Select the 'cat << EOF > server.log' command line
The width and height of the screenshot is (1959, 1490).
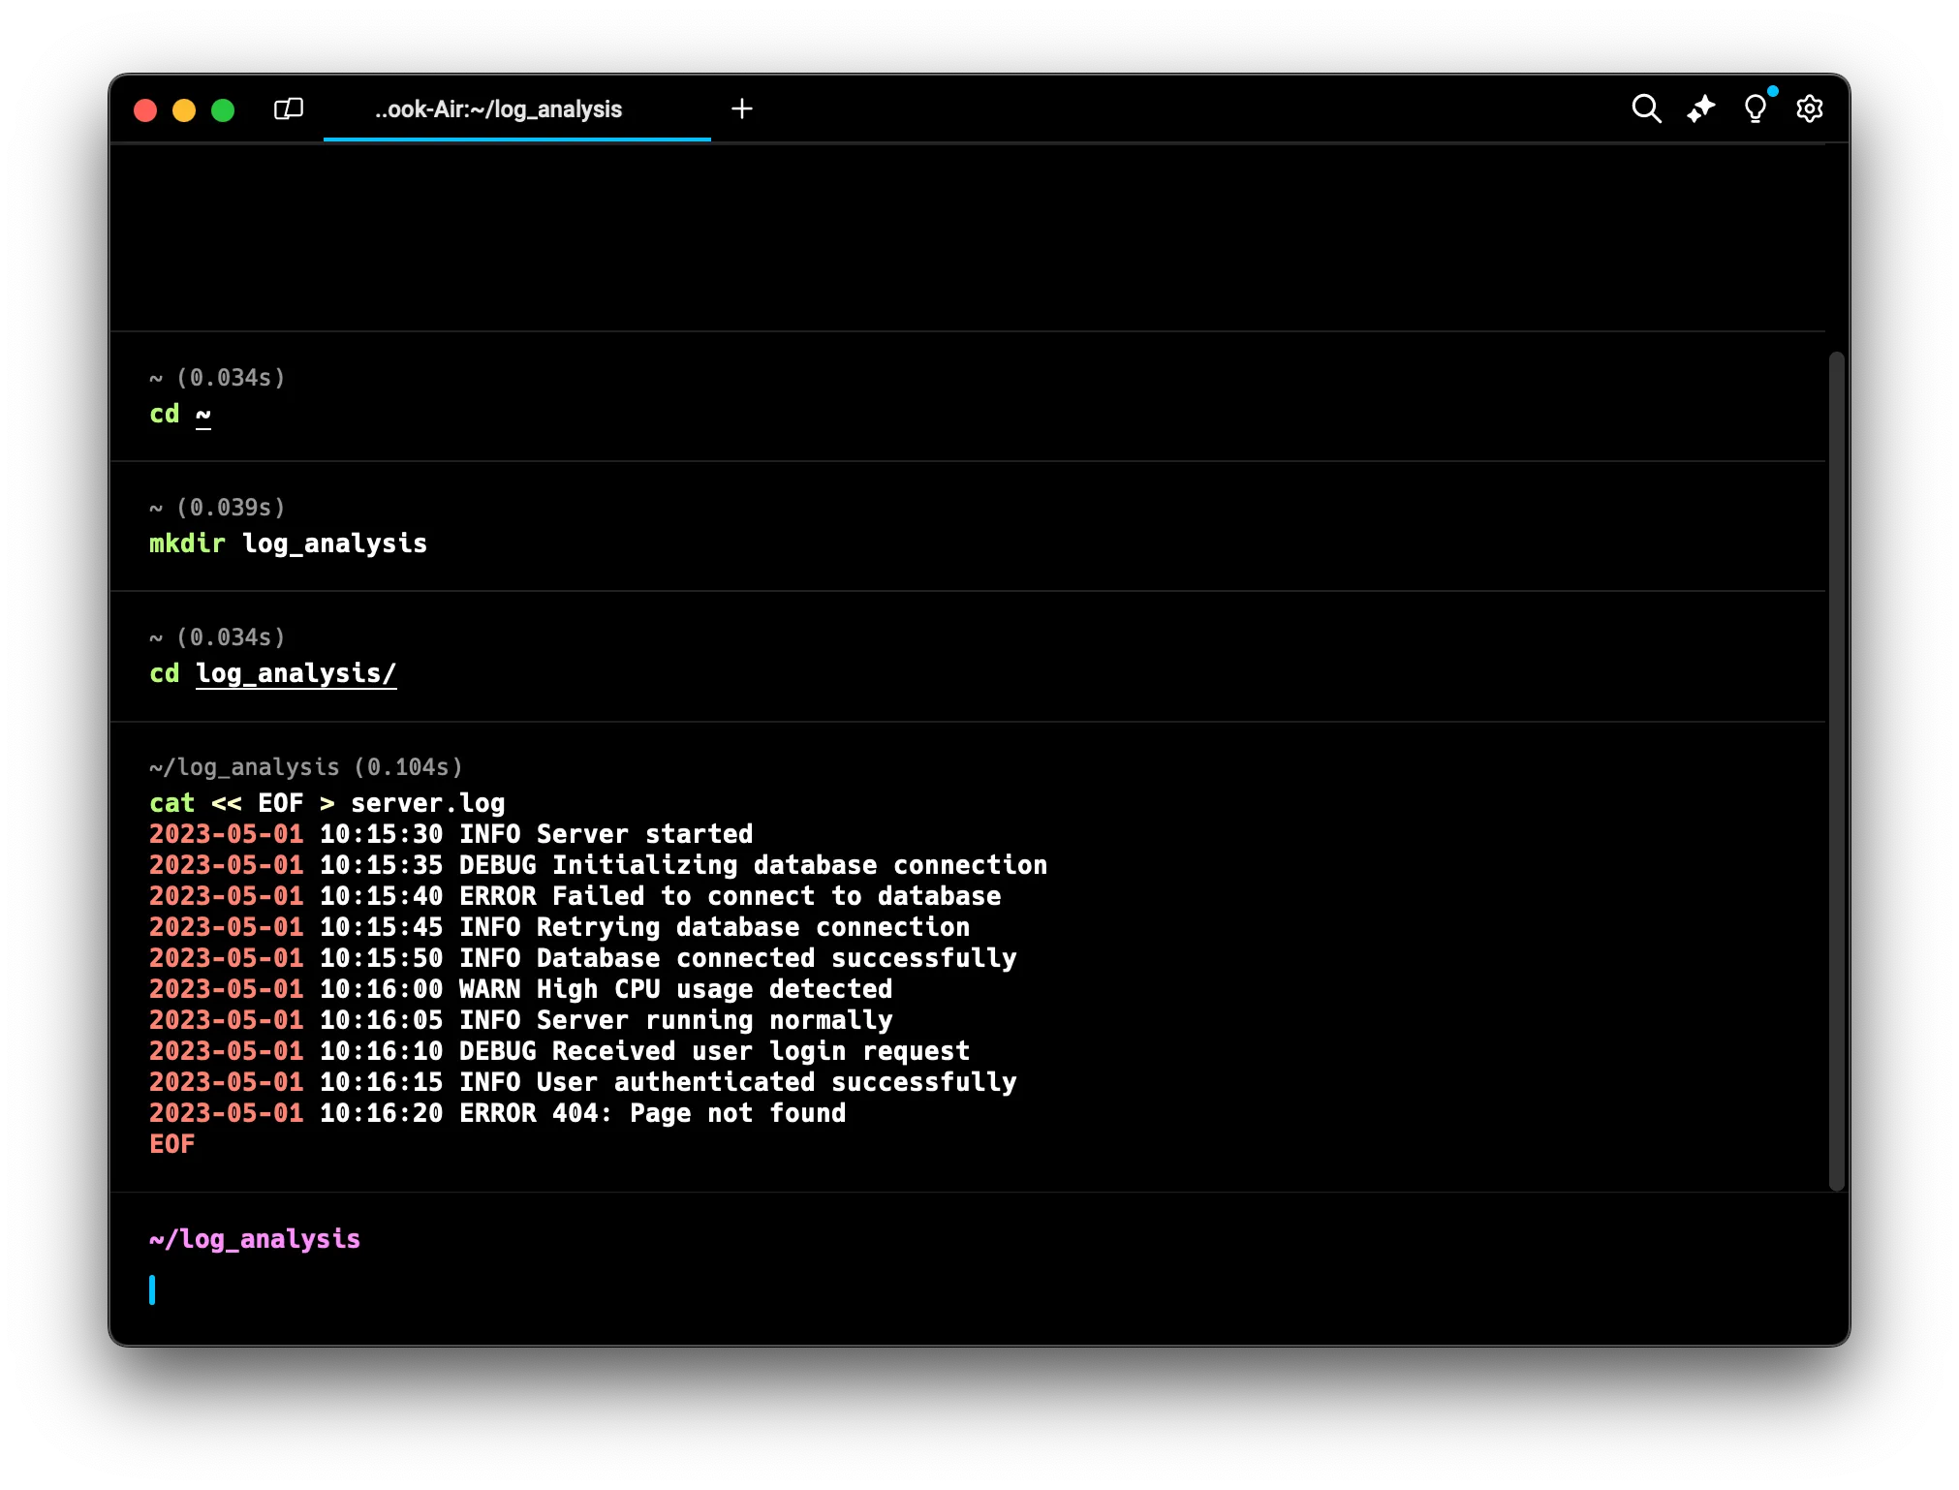click(326, 803)
